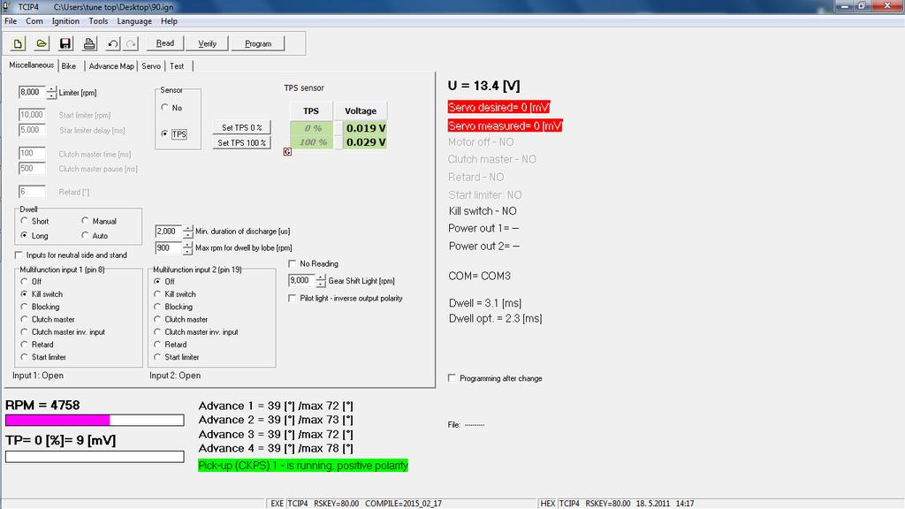Increase Min. duration of discharge value
905x509 pixels.
[187, 227]
